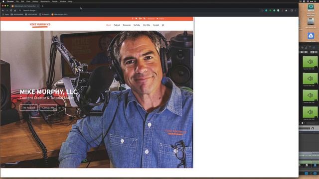Viewport: 319px width, 179px height.
Task: Select the third green audio clip thumbnail
Action: click(310, 95)
